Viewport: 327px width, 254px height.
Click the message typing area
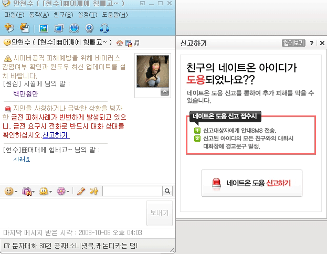coord(73,213)
